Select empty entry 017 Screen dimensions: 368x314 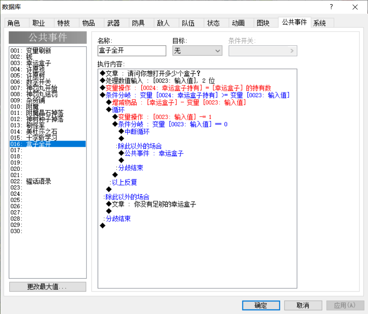coord(48,150)
